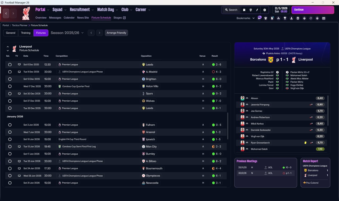Click the trophy icon in the bookmarks bar

click(285, 18)
